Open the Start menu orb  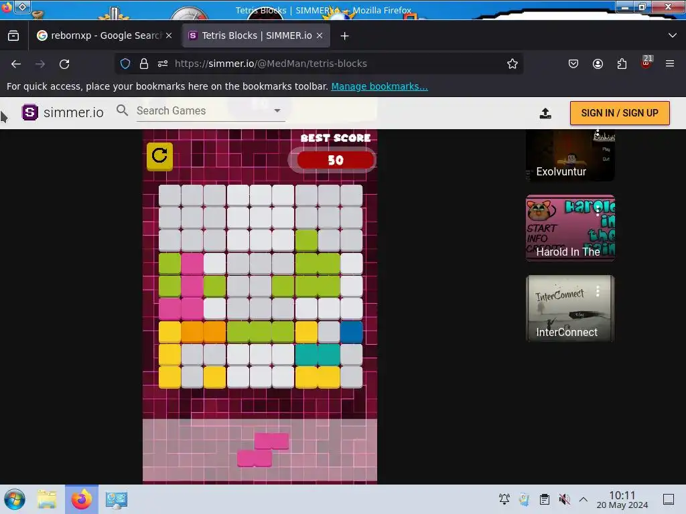pos(15,499)
